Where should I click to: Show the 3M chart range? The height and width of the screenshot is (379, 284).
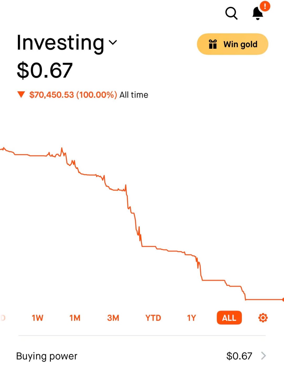(x=113, y=318)
